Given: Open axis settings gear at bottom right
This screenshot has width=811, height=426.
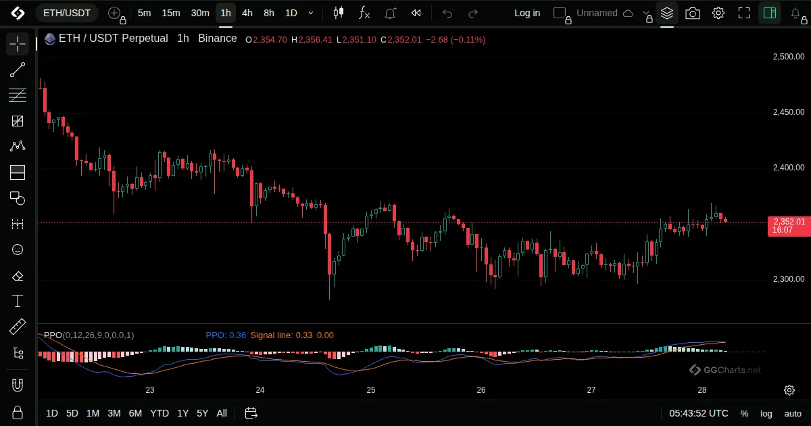Looking at the screenshot, I should (789, 390).
